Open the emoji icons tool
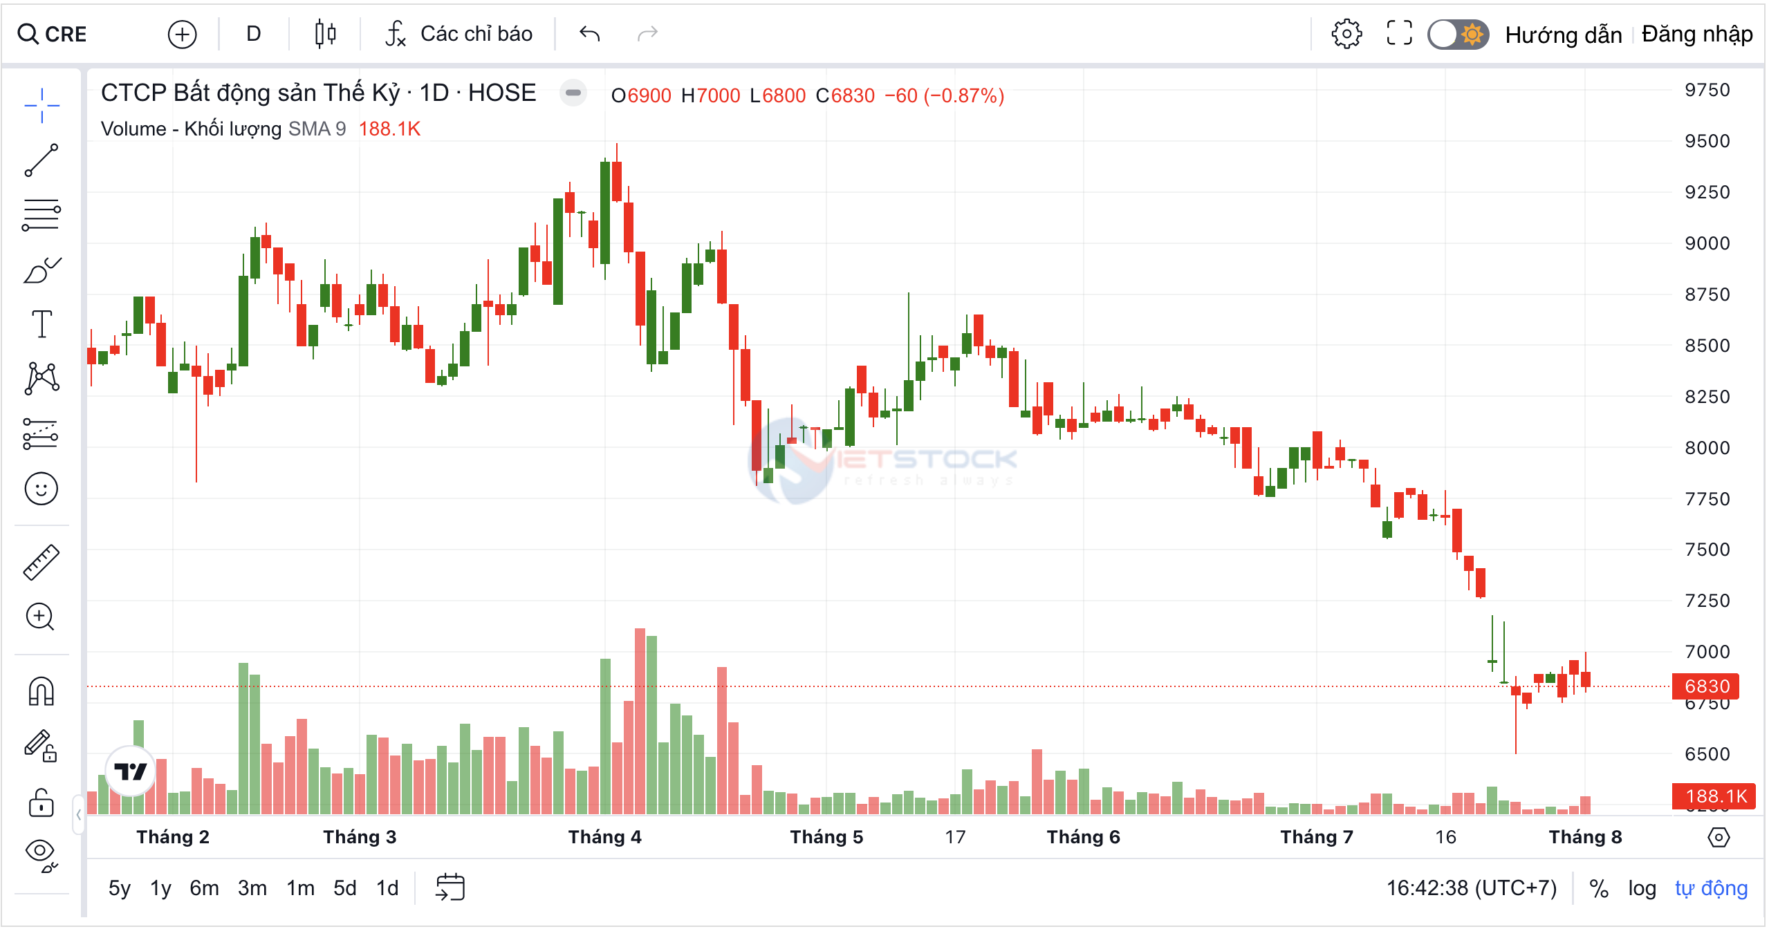Screen dimensions: 1769x929 tap(41, 489)
